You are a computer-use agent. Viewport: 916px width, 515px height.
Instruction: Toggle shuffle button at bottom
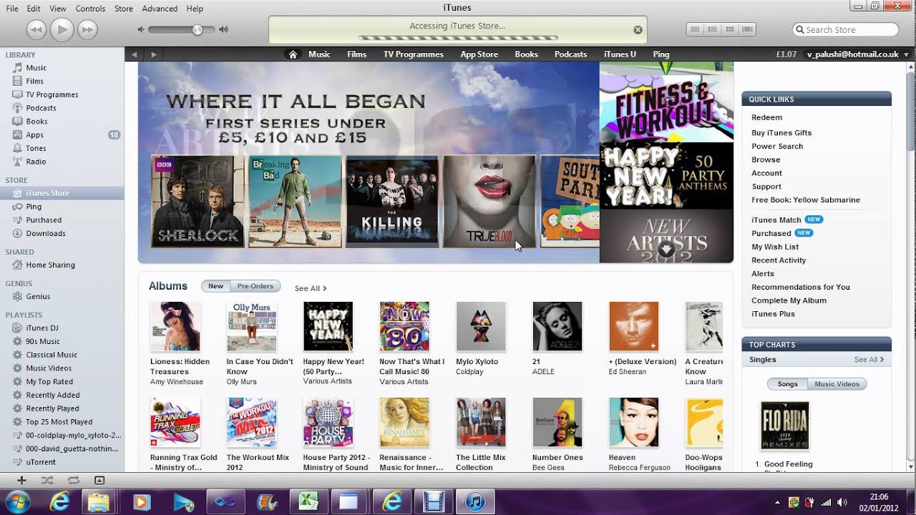47,481
